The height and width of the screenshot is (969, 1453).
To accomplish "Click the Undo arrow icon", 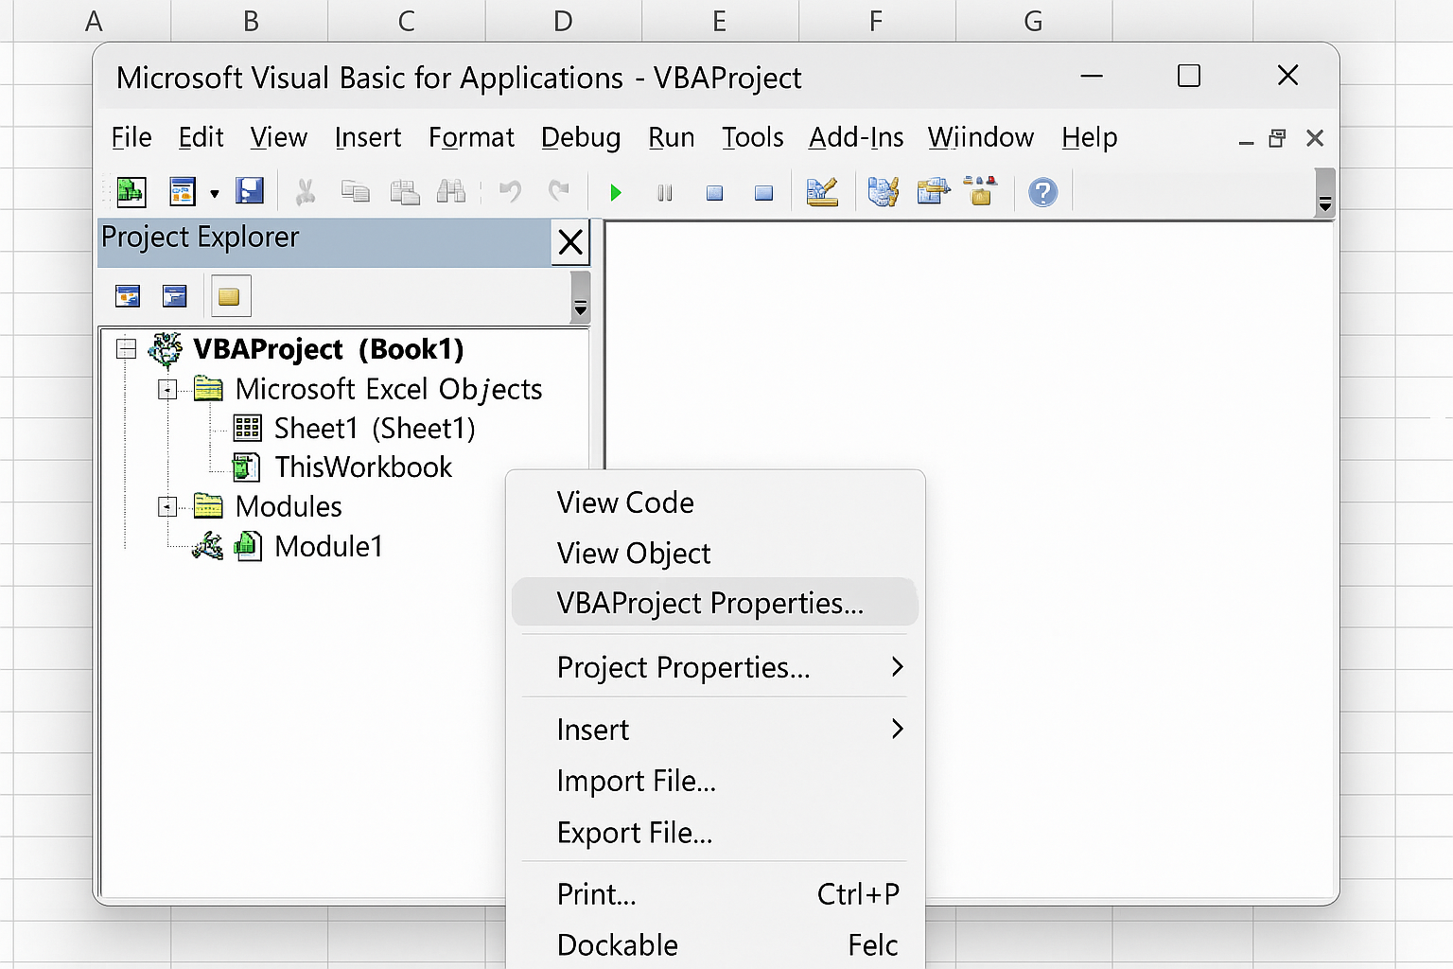I will click(x=510, y=192).
